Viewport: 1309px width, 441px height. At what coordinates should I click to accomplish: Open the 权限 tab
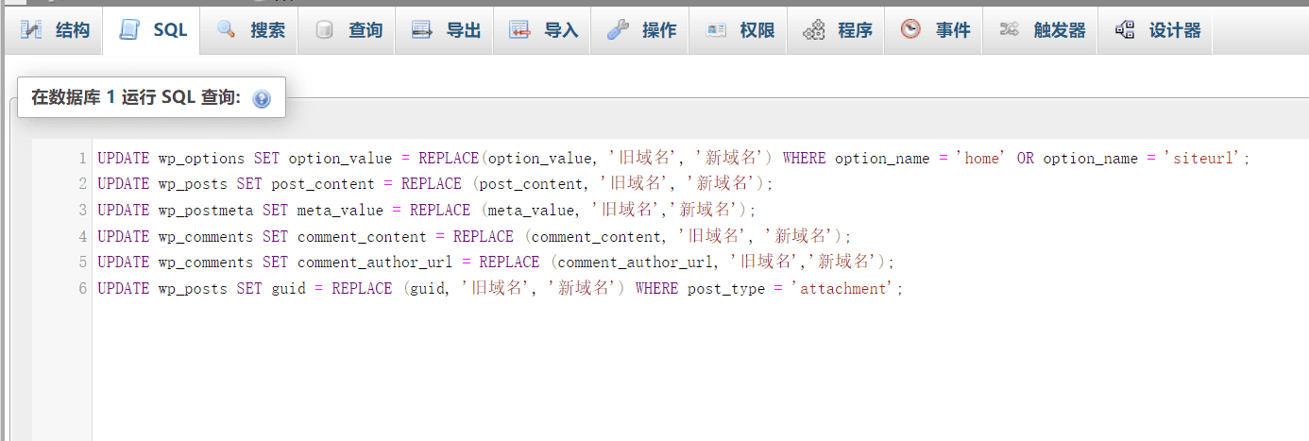(739, 30)
